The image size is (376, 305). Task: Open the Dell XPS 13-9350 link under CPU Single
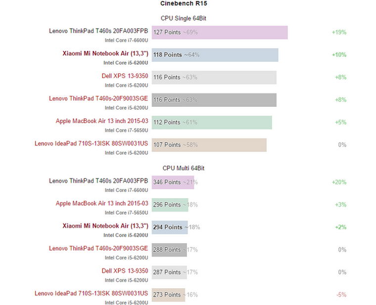click(x=125, y=76)
